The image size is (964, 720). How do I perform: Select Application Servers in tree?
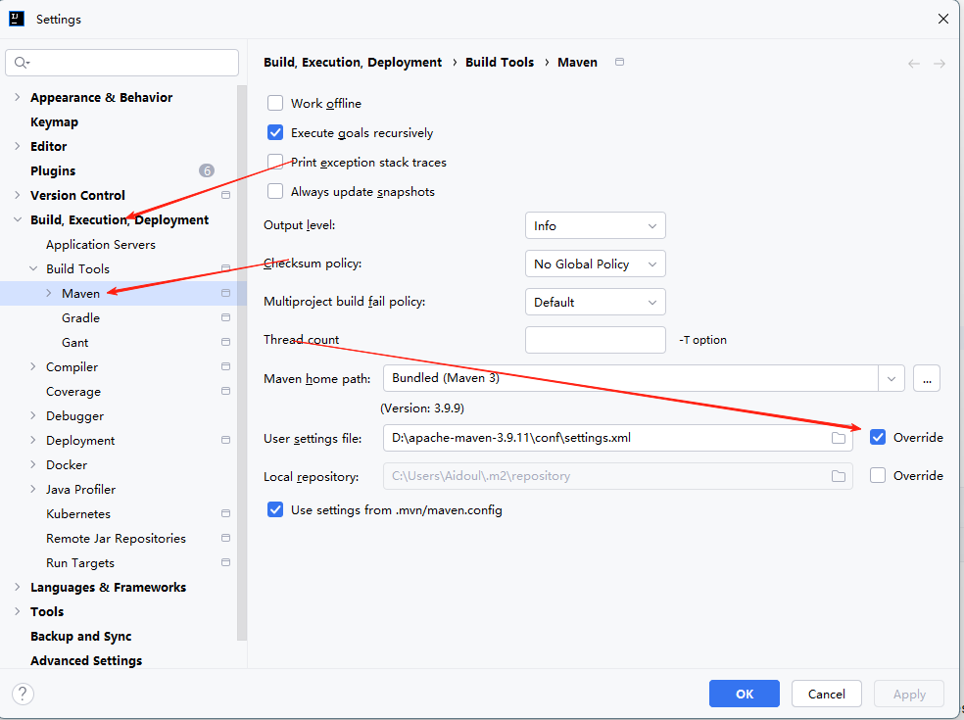[101, 245]
